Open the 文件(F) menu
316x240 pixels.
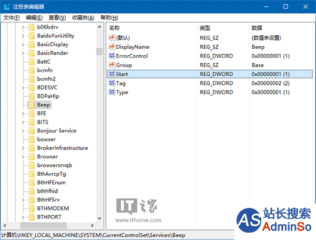(12, 18)
